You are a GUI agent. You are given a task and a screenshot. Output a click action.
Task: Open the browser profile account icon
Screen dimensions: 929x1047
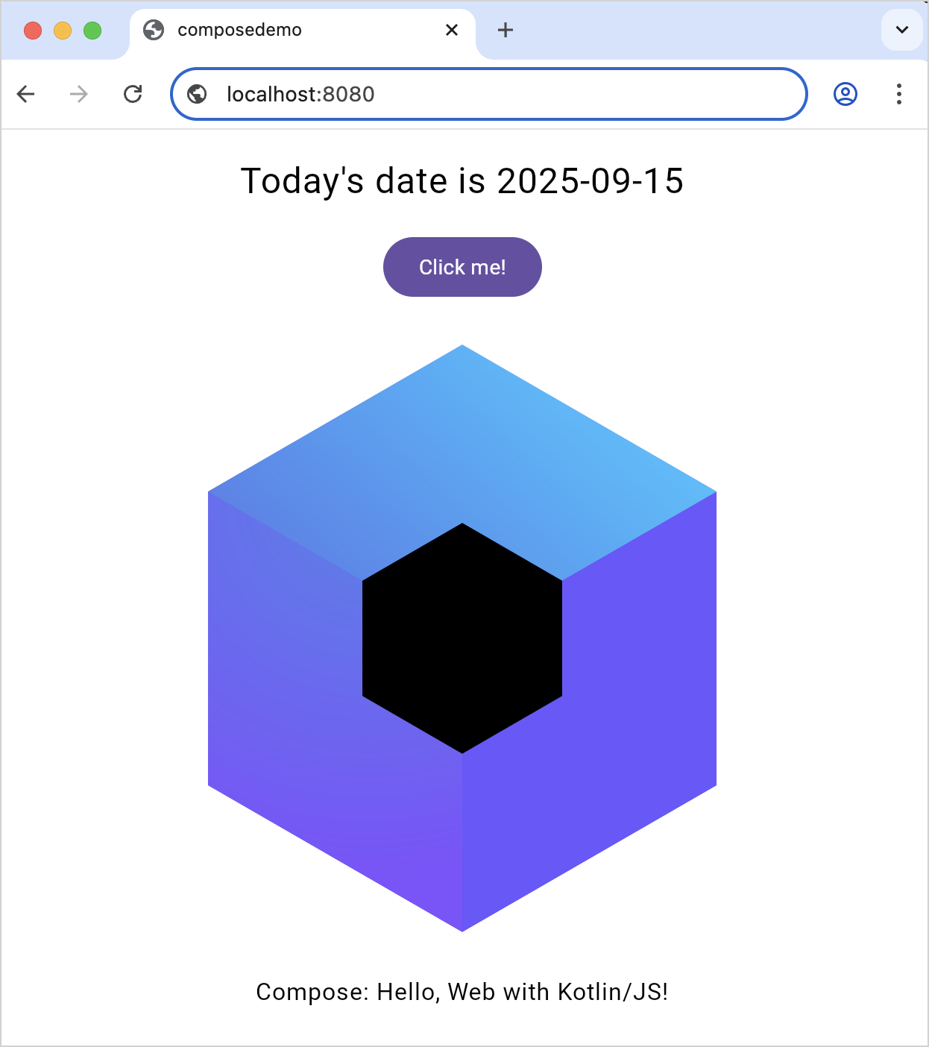(x=845, y=94)
